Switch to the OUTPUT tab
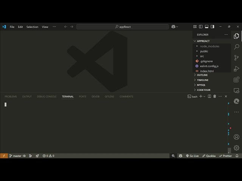 click(x=27, y=97)
